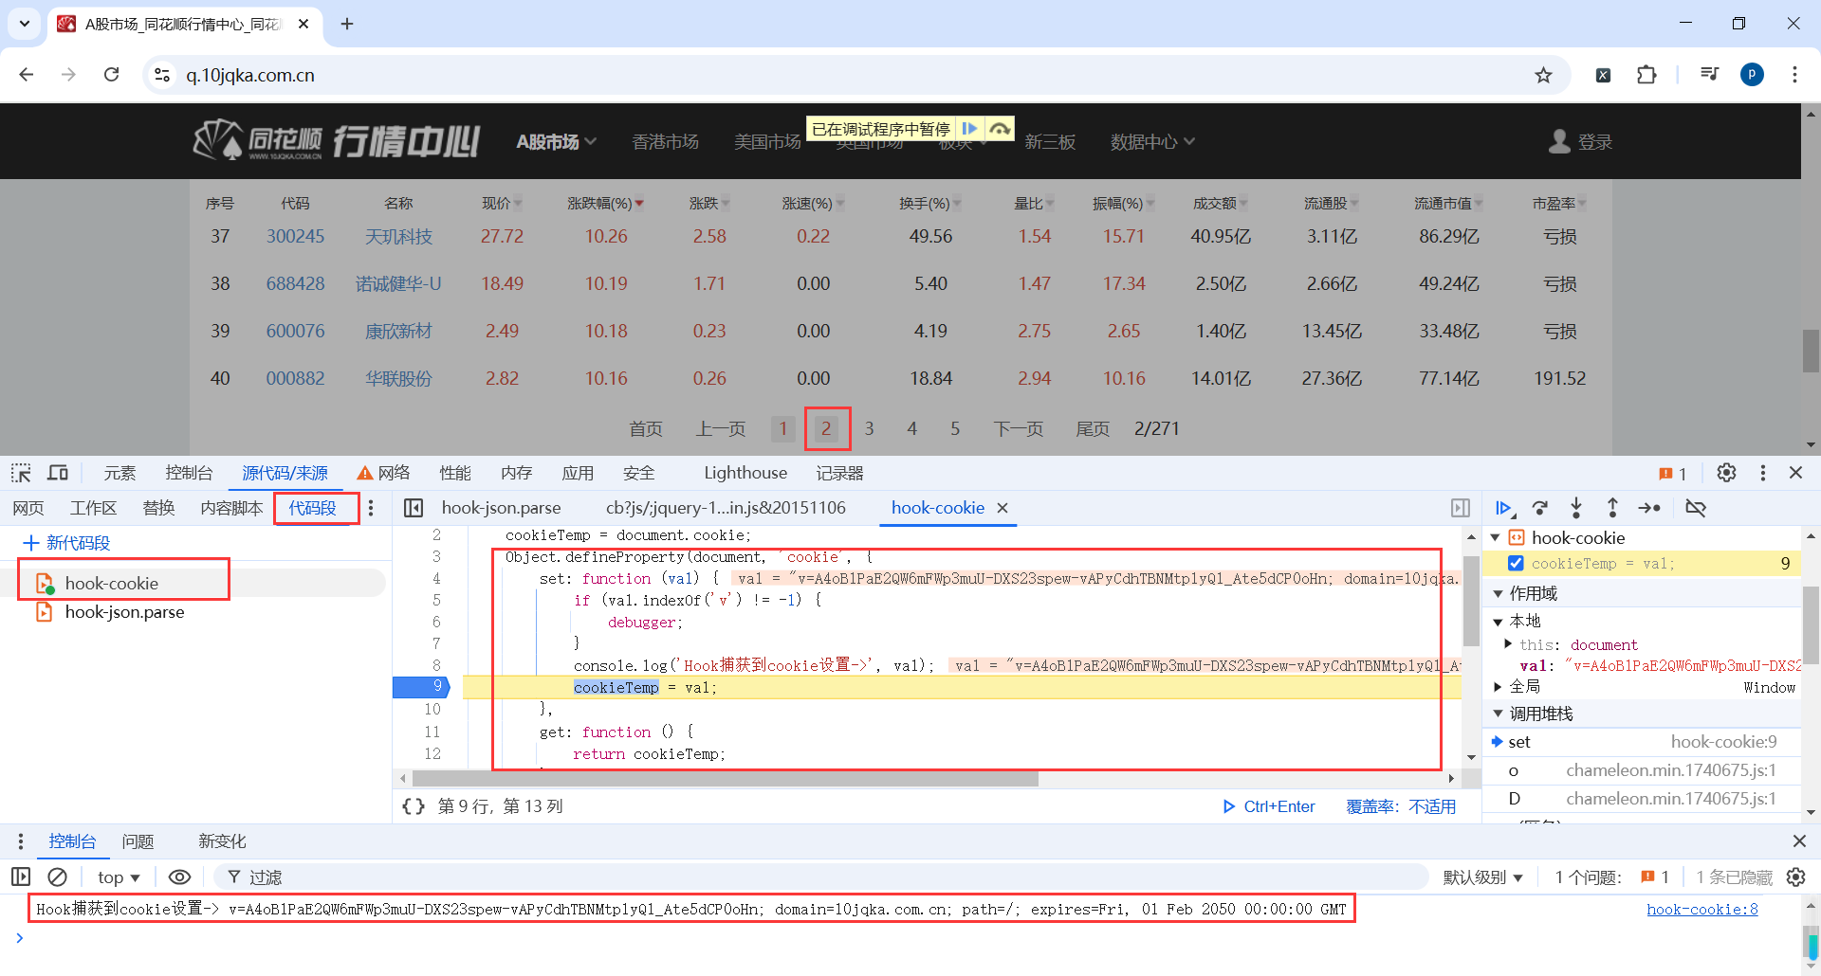Close the bottom console drawer
The height and width of the screenshot is (976, 1821).
click(1799, 841)
